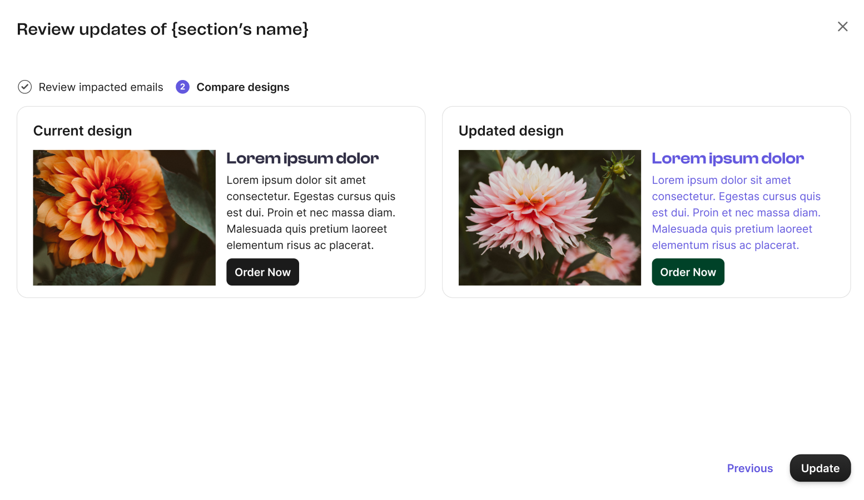Click the black body paragraph in Current design
The width and height of the screenshot is (864, 500).
tap(311, 213)
